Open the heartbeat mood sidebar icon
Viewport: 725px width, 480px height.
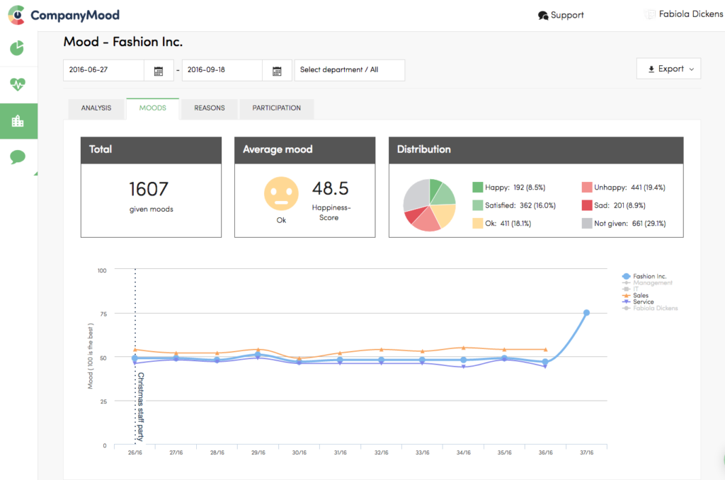point(18,84)
